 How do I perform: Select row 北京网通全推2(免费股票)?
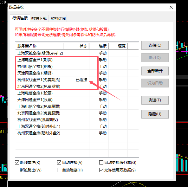point(77,113)
